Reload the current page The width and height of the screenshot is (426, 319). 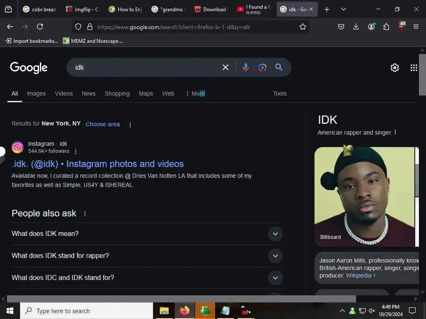40,27
